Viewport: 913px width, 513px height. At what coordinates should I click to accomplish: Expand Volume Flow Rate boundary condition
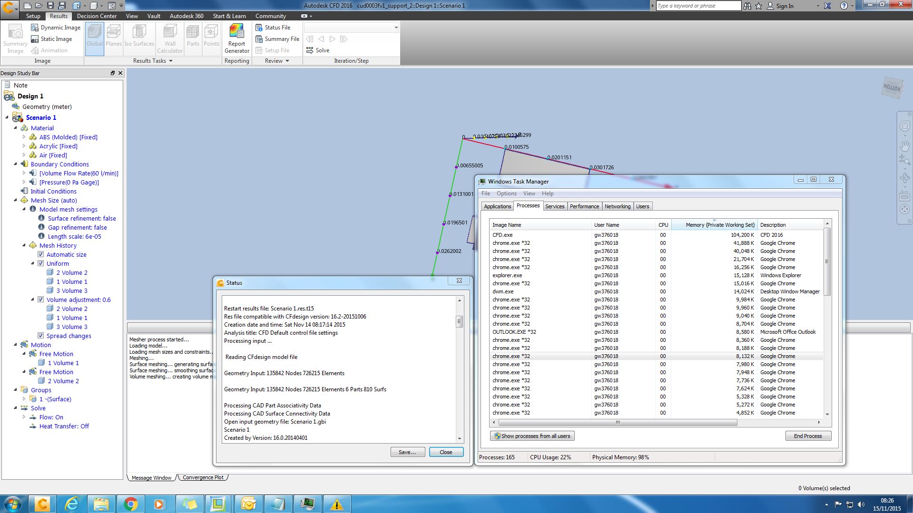24,173
